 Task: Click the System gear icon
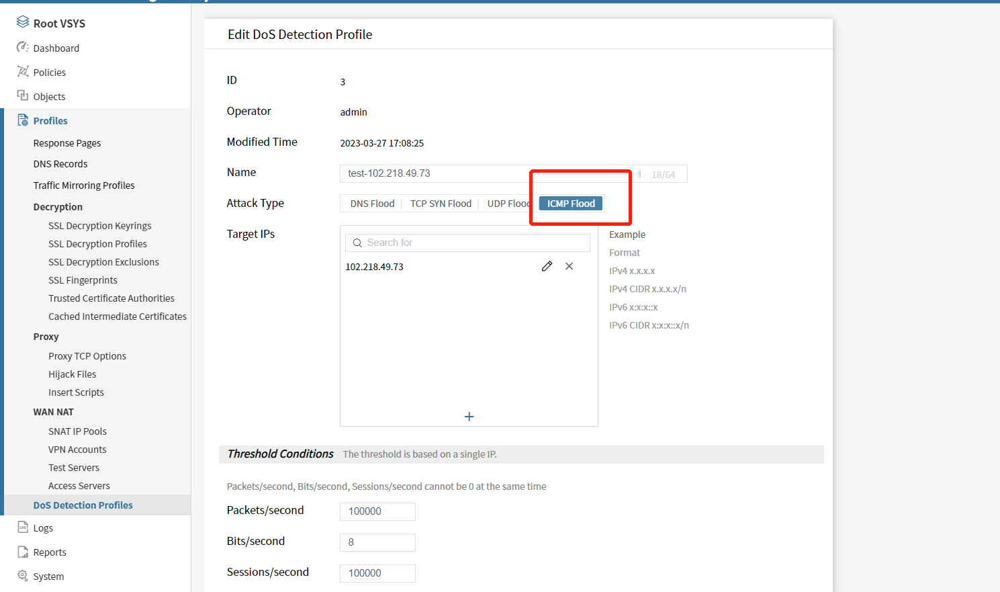coord(23,576)
